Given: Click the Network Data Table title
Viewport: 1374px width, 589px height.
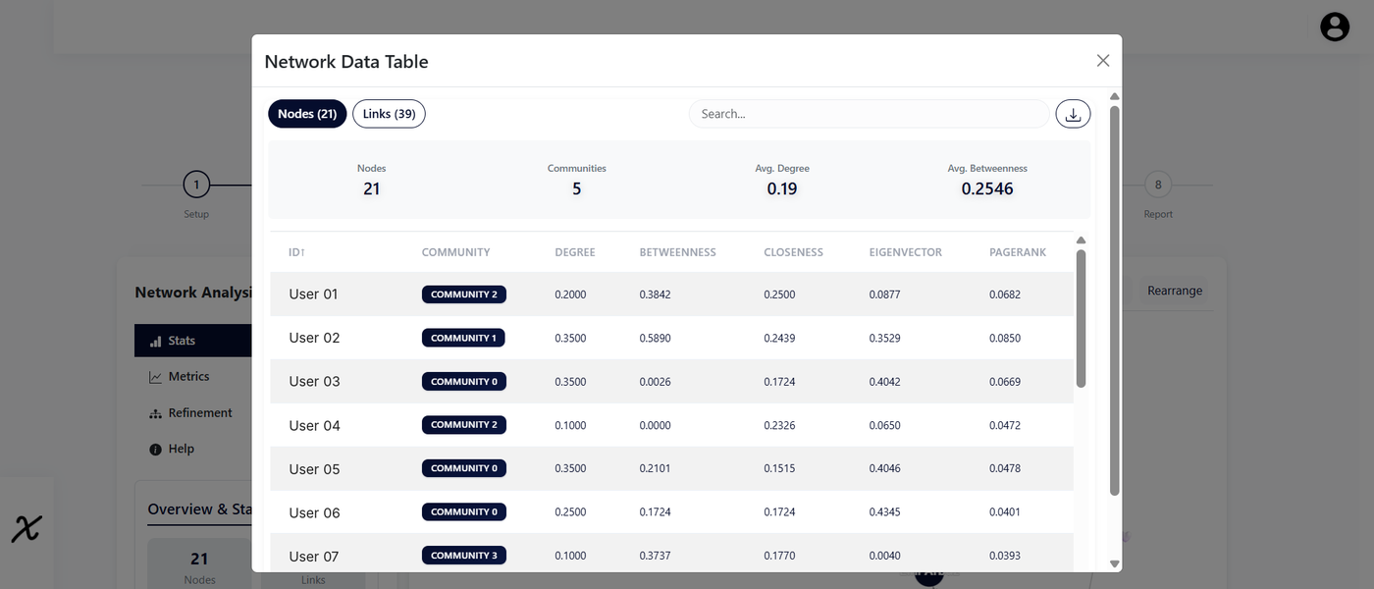Looking at the screenshot, I should 346,62.
